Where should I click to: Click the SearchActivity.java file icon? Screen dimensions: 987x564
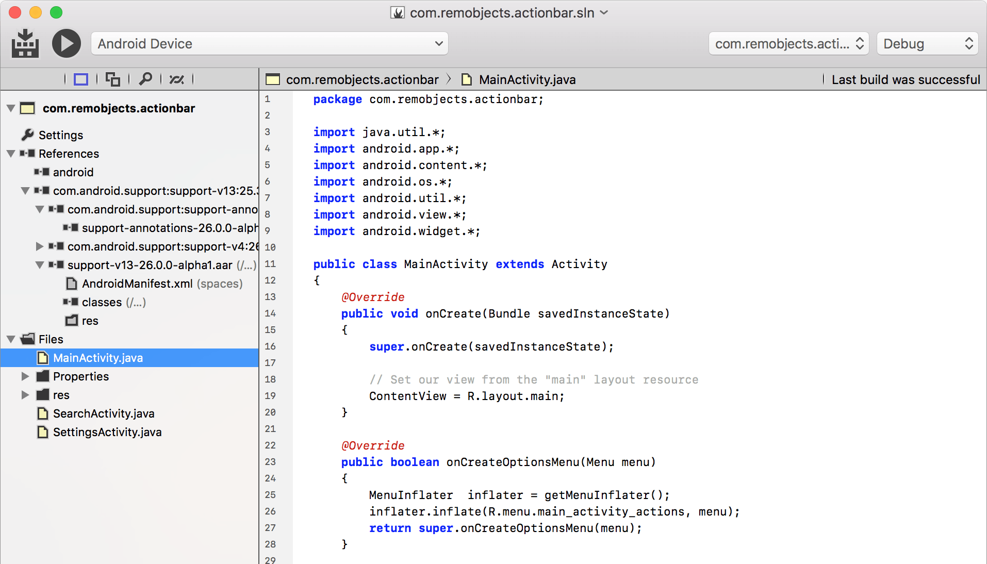[43, 413]
